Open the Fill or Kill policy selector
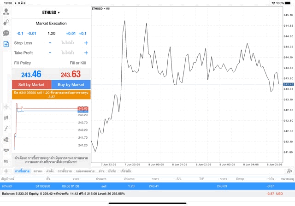 point(78,63)
